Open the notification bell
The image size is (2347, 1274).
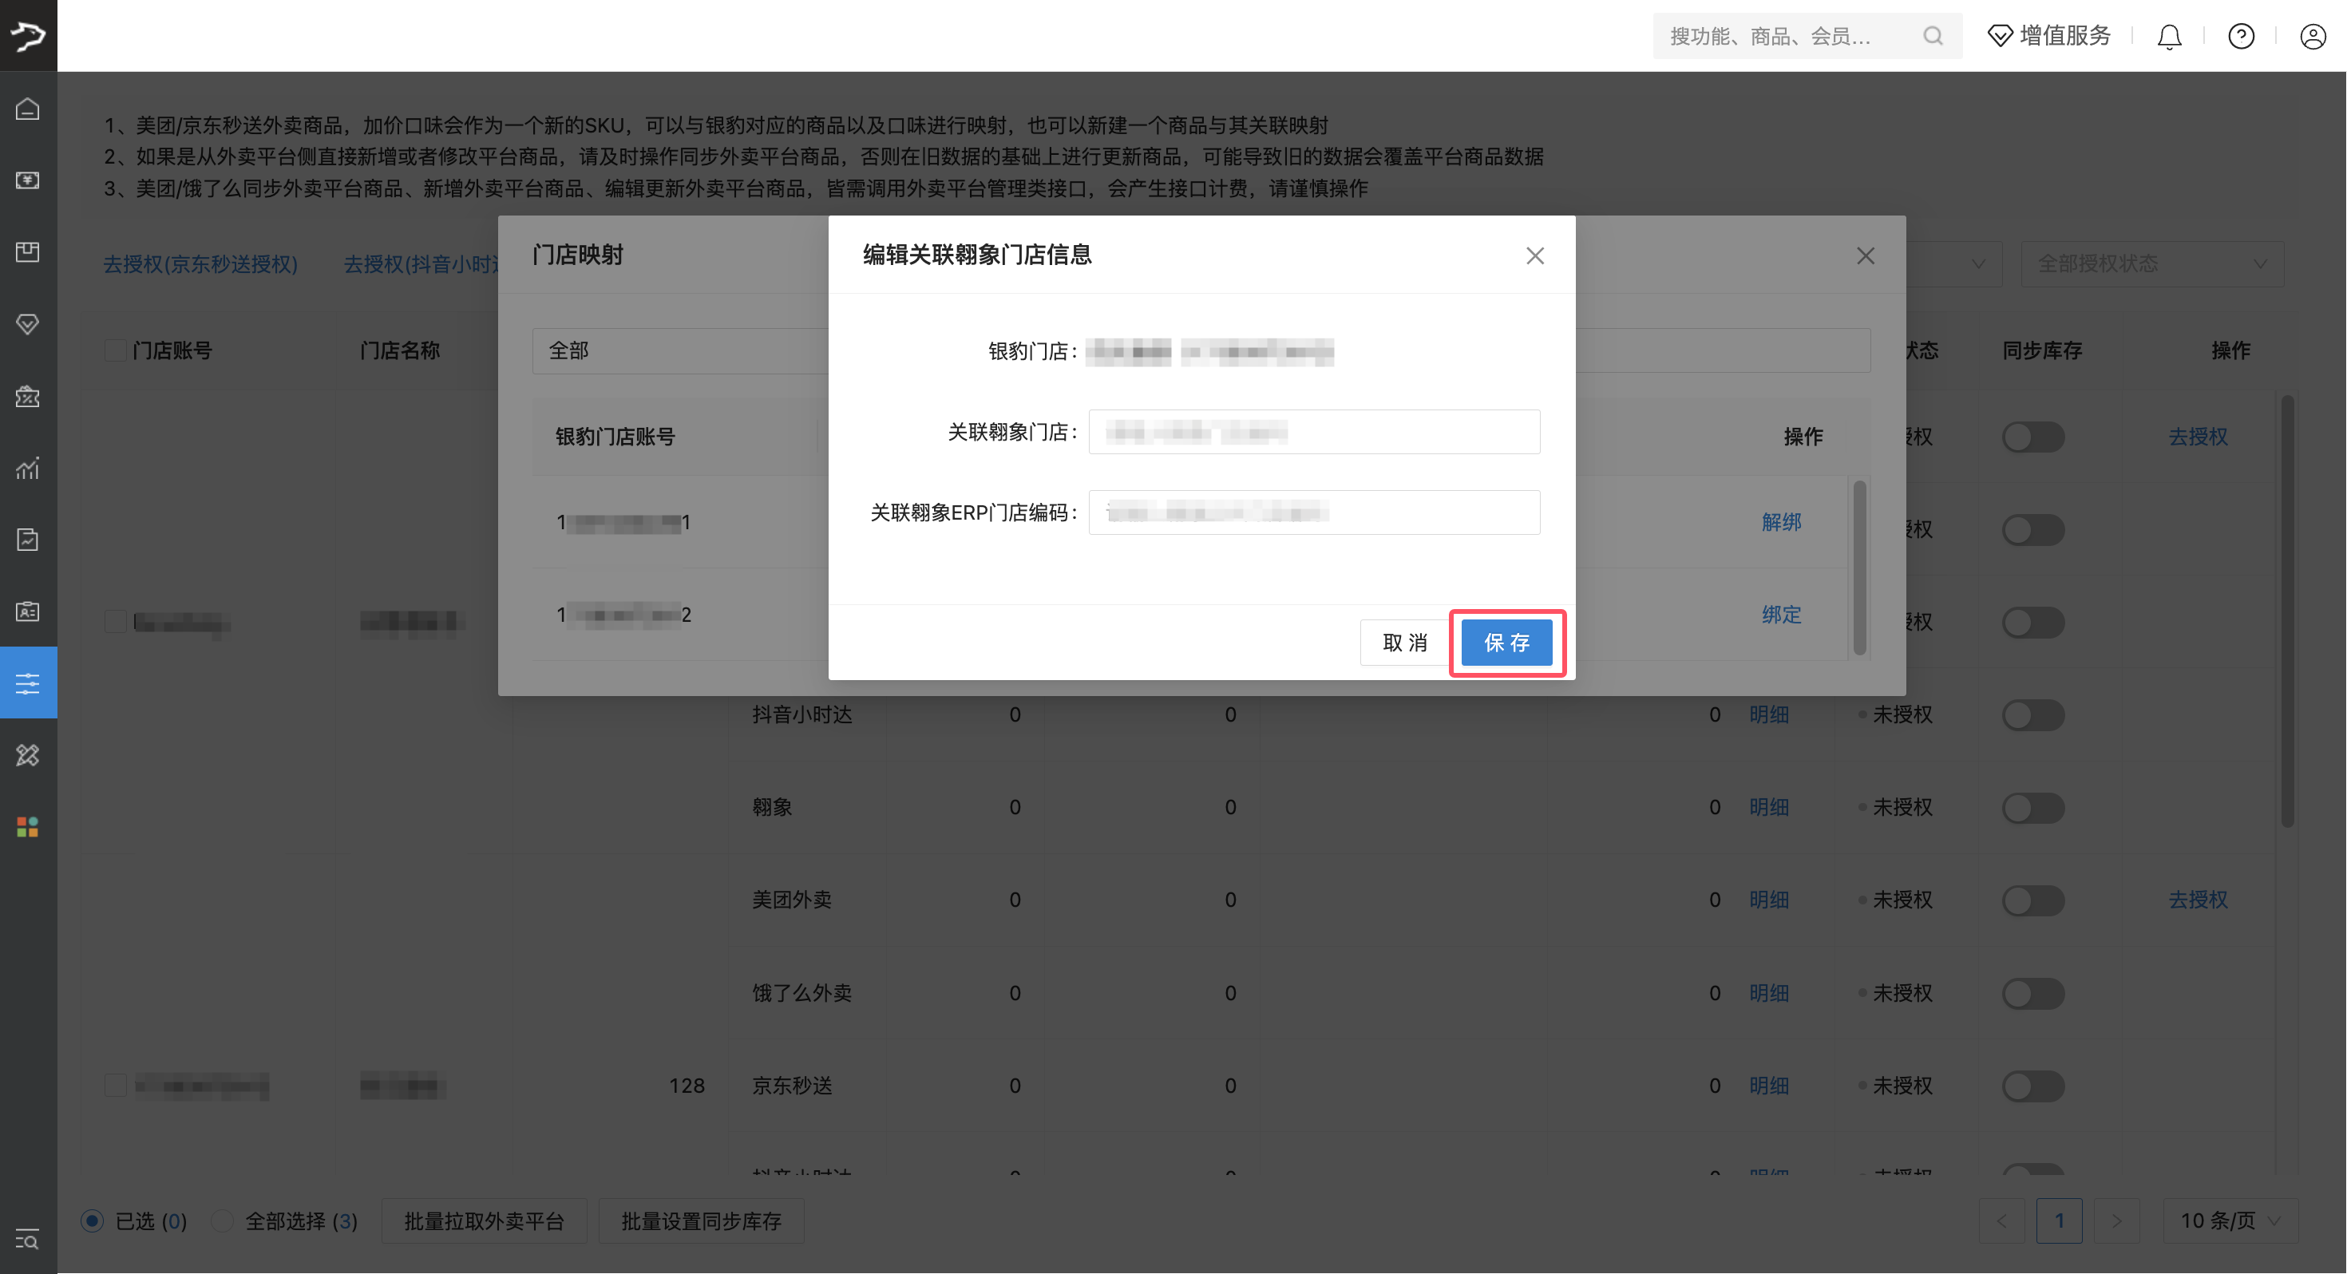2169,37
